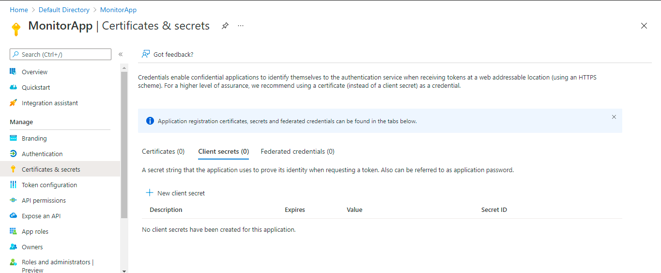
Task: Click 'No client secrets have been created' text
Action: tap(218, 229)
